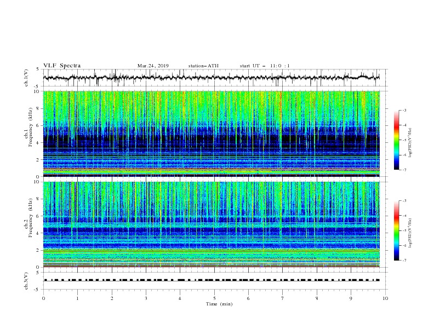Click the ch.1(V) waveform trace panel
434x335 pixels.
pos(215,78)
